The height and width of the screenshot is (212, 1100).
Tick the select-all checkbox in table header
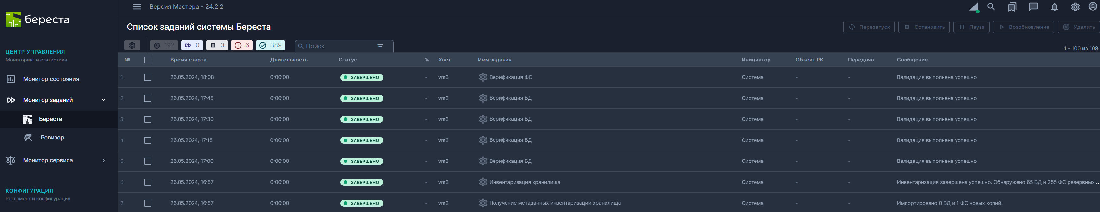point(148,60)
